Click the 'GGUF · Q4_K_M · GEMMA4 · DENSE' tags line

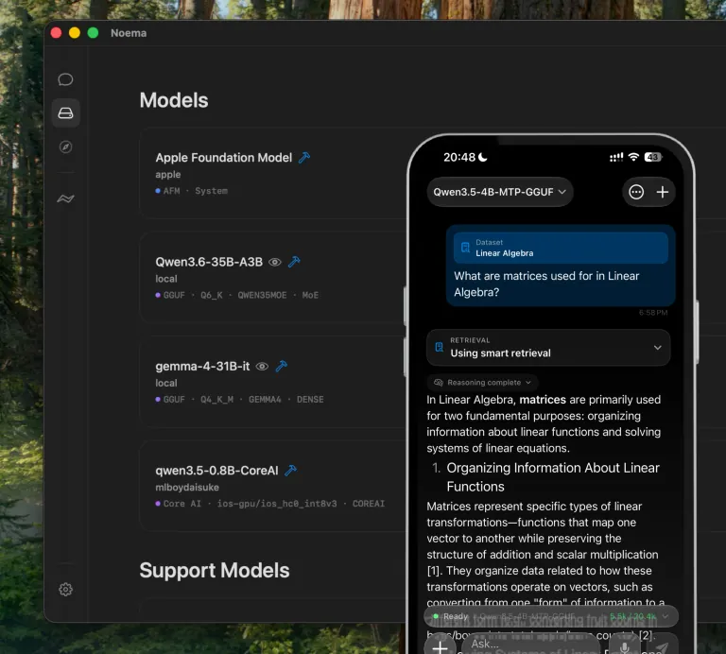[x=239, y=399]
